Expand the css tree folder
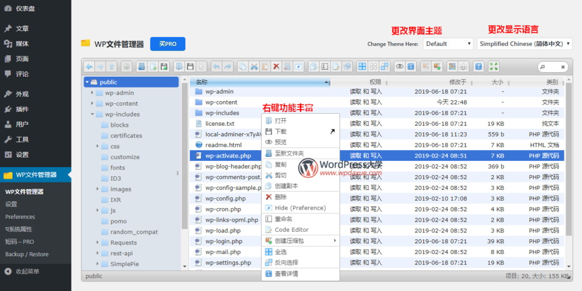This screenshot has height=291, width=582. pos(97,146)
